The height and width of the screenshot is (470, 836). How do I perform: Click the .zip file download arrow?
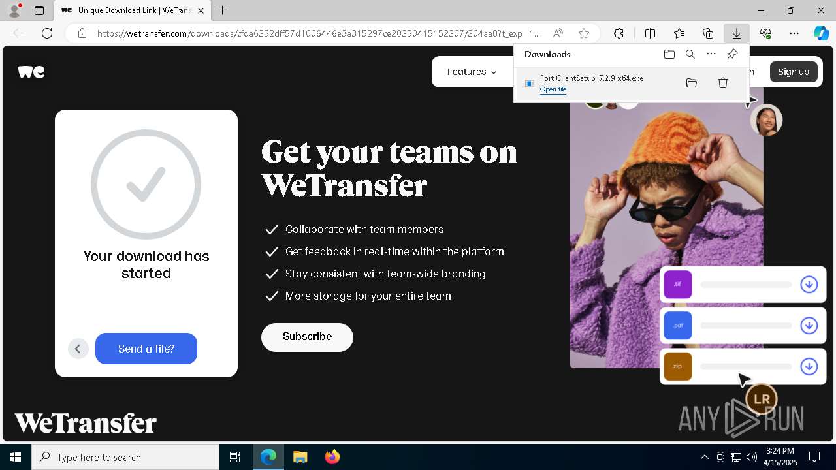(x=809, y=367)
